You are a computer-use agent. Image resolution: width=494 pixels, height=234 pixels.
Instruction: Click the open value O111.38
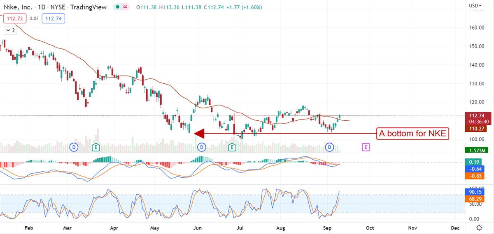coord(147,7)
